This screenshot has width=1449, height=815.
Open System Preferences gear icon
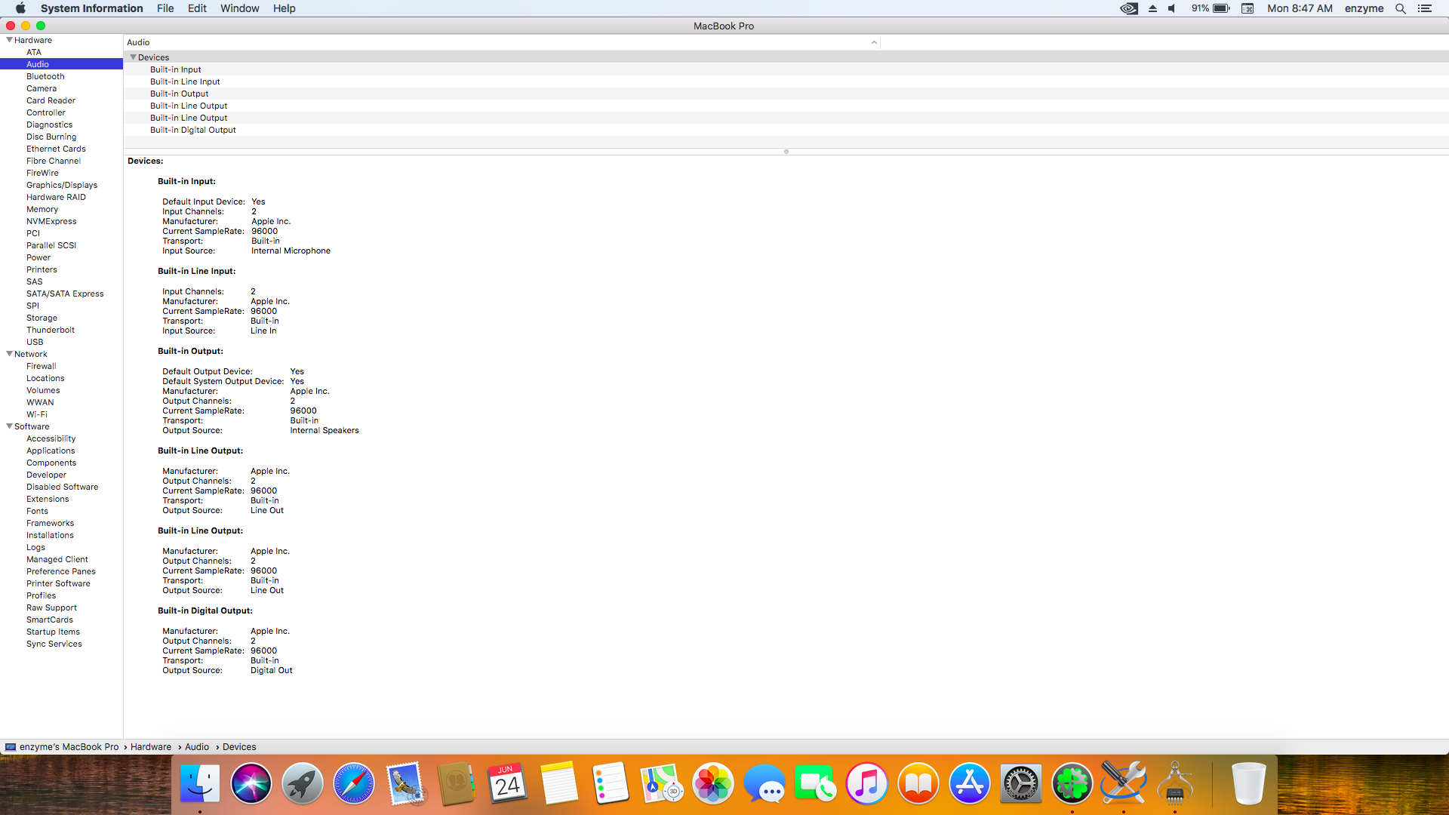pos(1020,784)
